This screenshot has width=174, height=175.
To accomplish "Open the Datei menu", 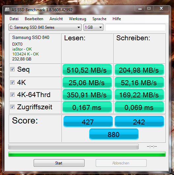I will click(14, 19).
